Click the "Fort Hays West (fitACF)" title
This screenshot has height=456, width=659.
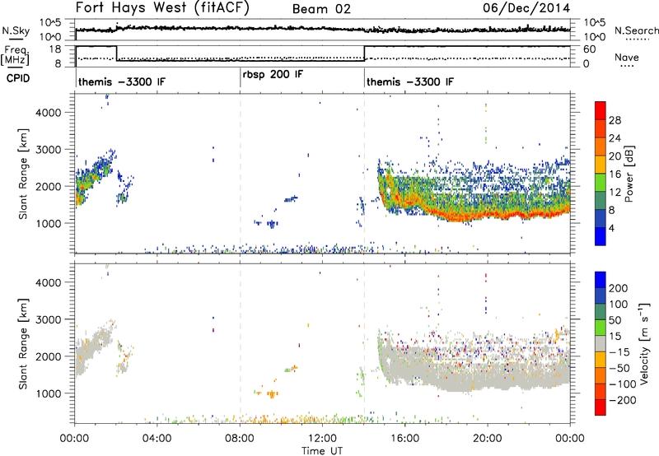pyautogui.click(x=162, y=7)
